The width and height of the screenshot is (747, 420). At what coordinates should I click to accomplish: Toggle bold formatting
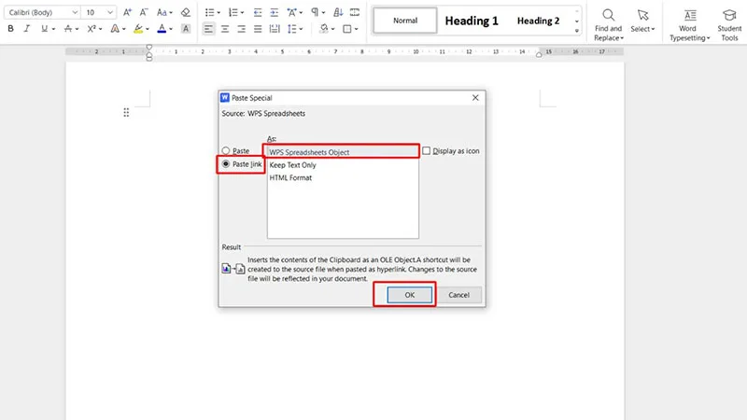10,29
